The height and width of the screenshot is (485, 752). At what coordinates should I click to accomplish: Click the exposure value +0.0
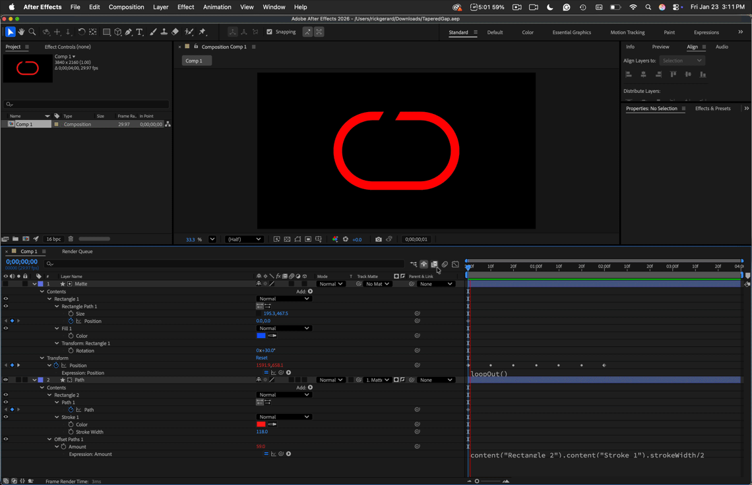coord(358,239)
